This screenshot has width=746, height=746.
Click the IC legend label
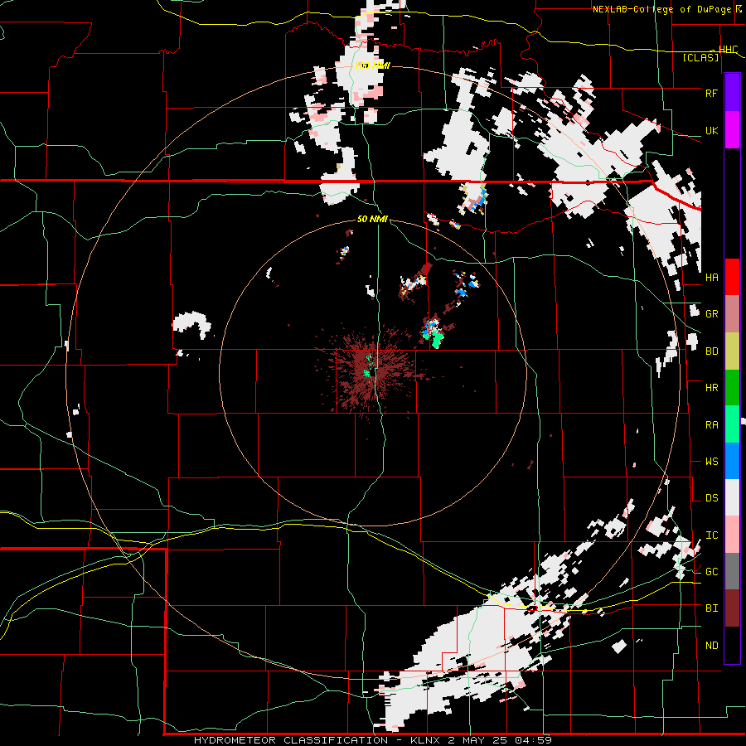tap(711, 535)
